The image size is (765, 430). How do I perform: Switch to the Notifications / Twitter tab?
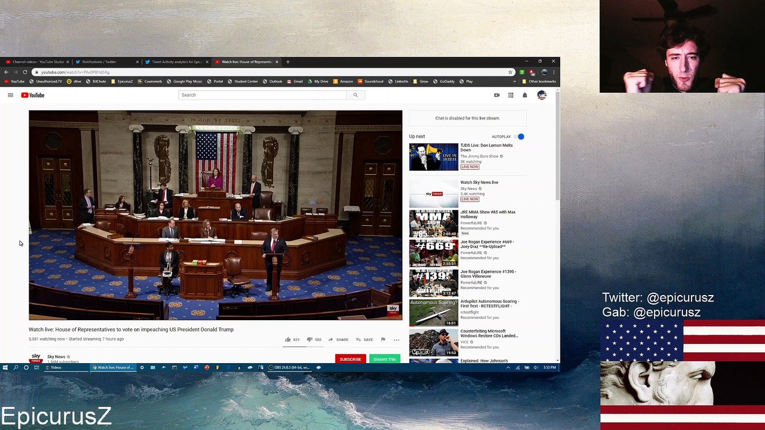pyautogui.click(x=106, y=62)
